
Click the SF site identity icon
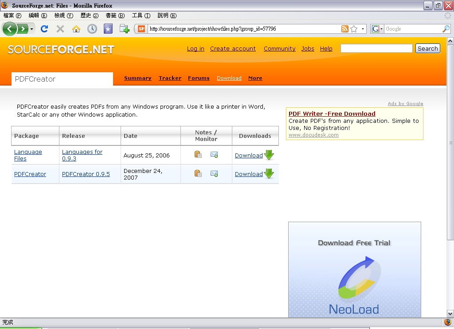coord(141,29)
